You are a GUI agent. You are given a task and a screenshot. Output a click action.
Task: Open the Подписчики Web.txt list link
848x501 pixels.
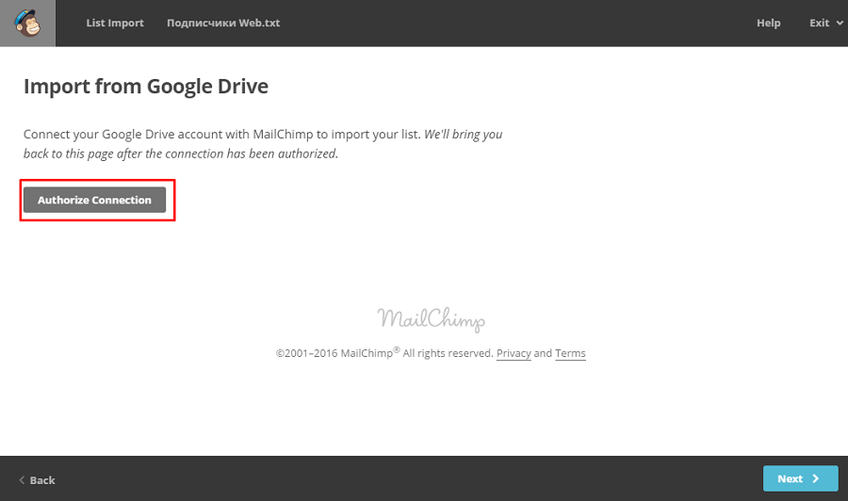[223, 23]
